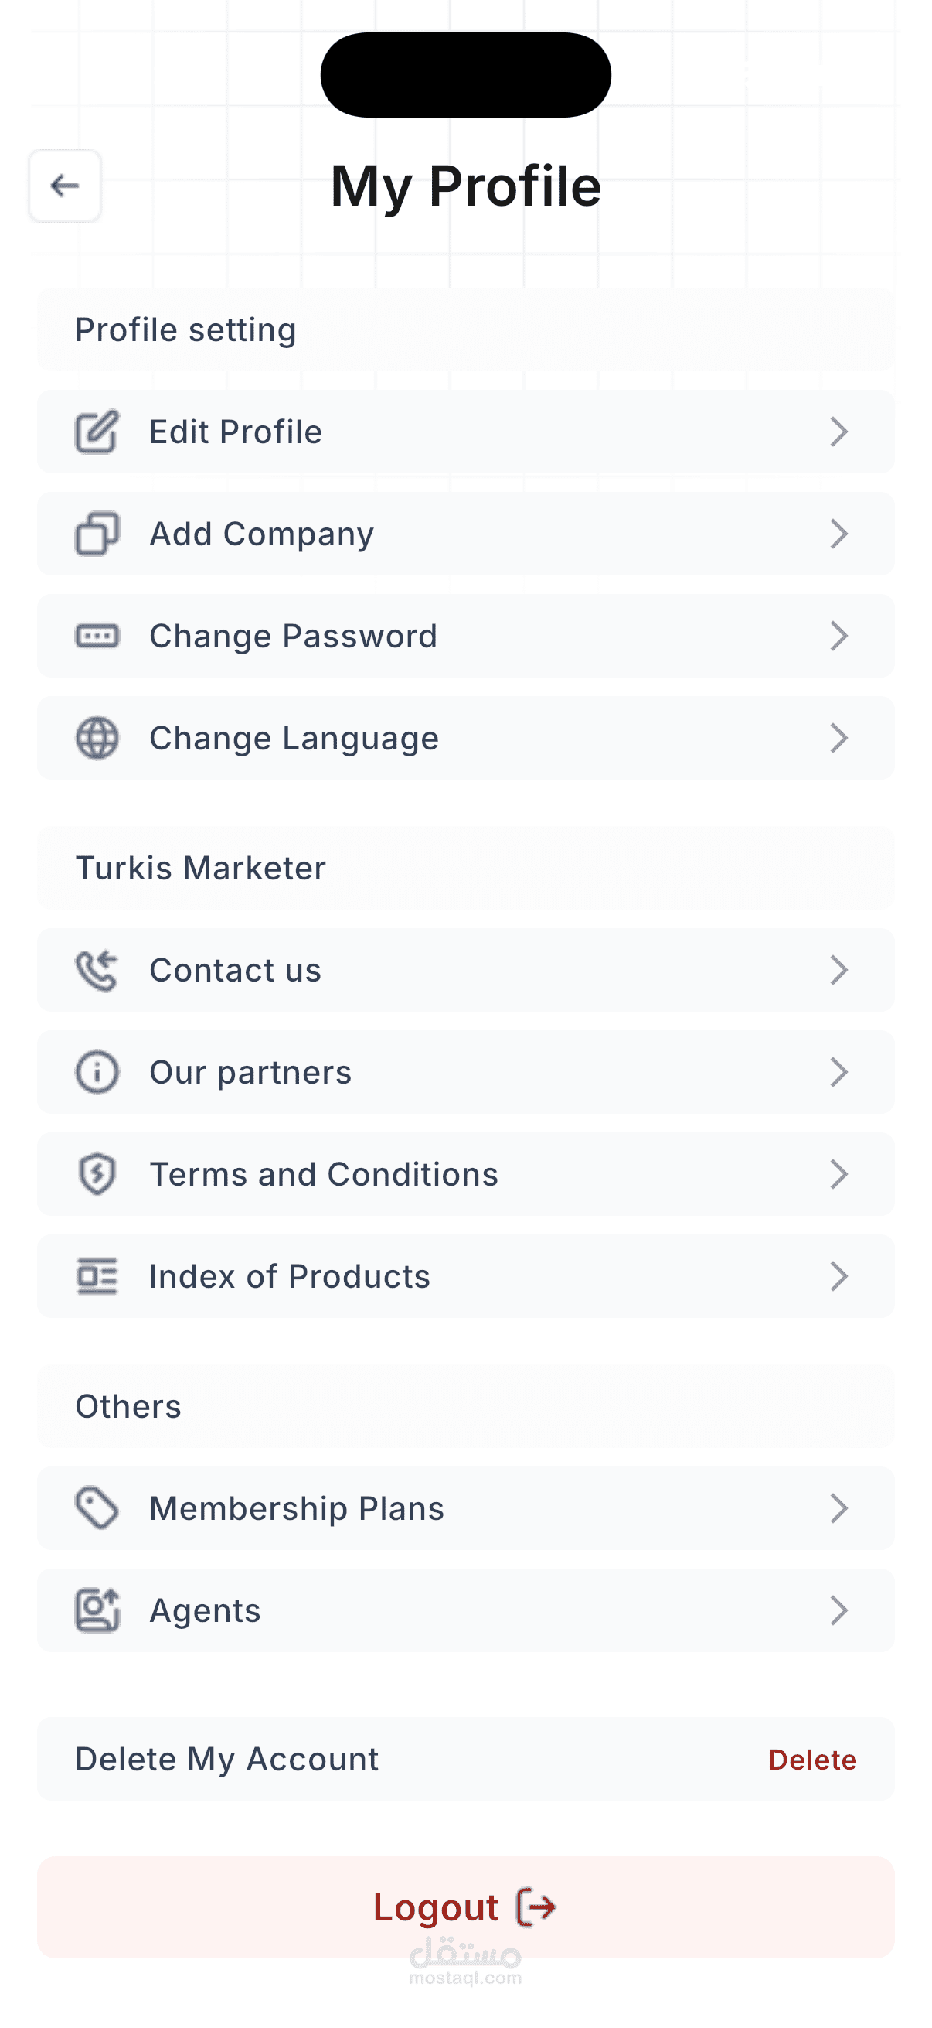The width and height of the screenshot is (932, 2028).
Task: Tap the Contact us phone icon
Action: [97, 970]
